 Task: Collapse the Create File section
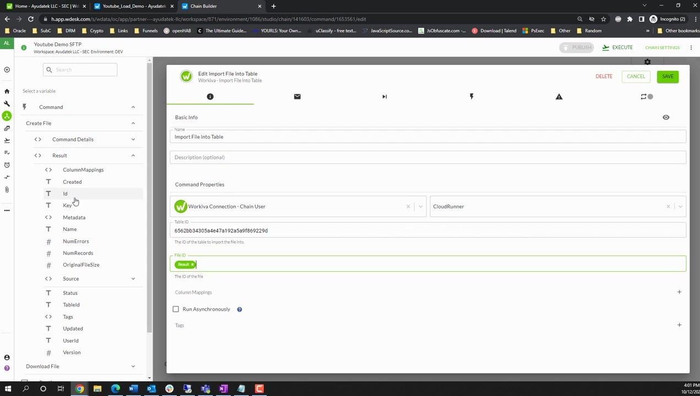[x=133, y=123]
